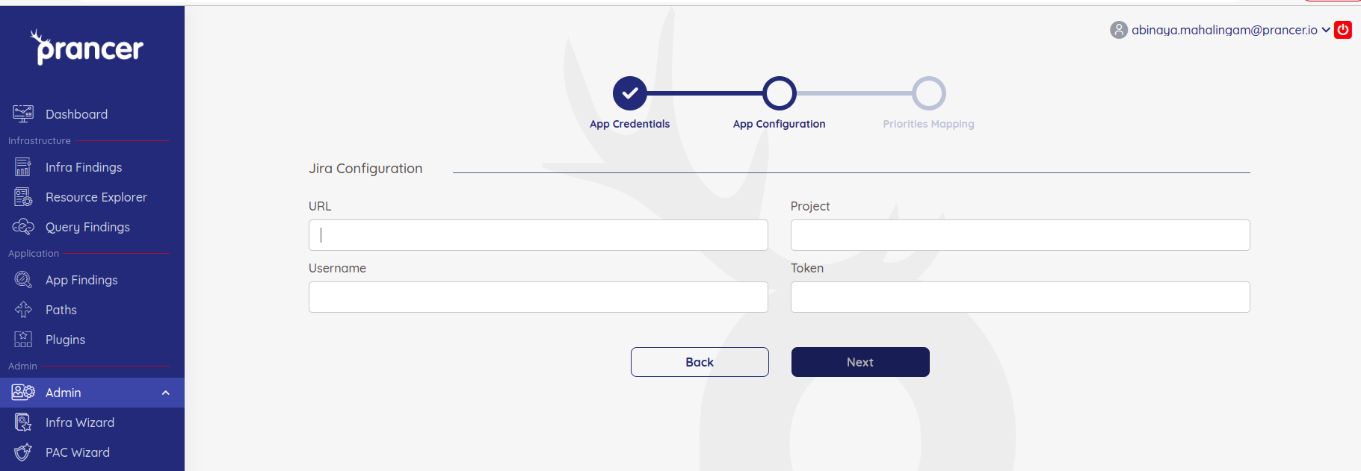The image size is (1361, 471).
Task: Select the Resource Explorer icon
Action: pyautogui.click(x=23, y=197)
